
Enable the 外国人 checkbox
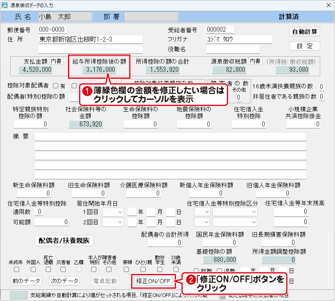33,269
